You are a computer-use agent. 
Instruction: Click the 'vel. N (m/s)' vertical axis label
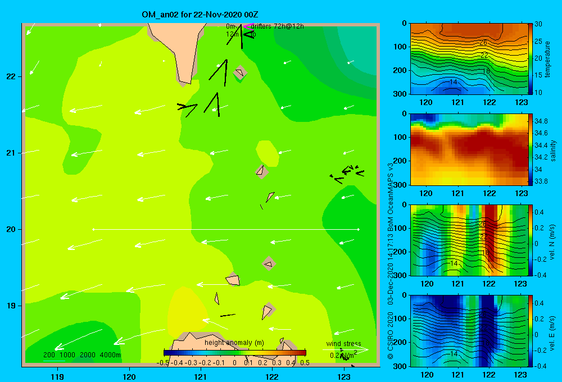(552, 242)
